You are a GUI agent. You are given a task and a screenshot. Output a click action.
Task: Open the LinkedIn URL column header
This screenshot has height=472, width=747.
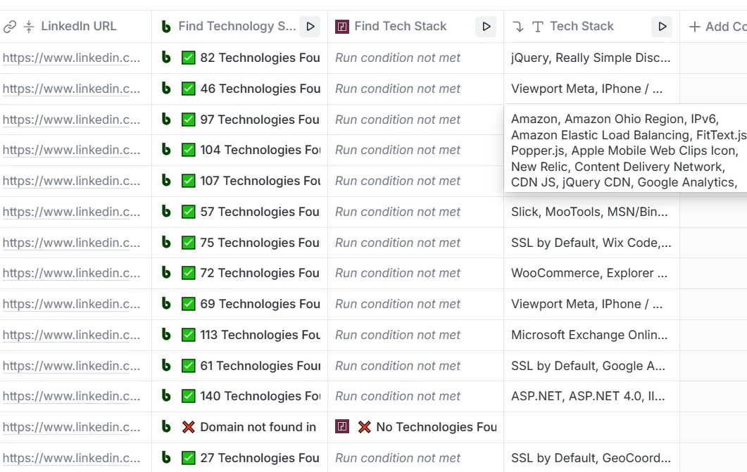tap(76, 26)
